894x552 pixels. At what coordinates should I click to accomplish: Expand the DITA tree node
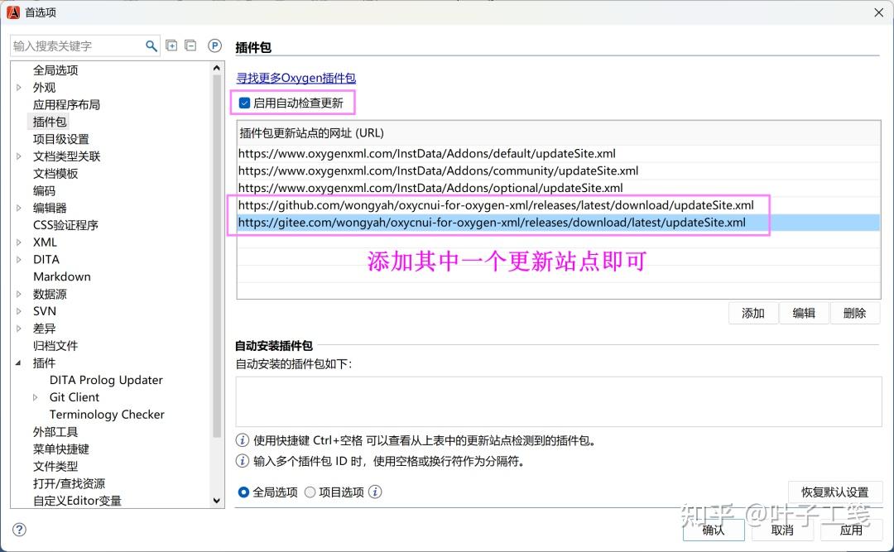(19, 260)
